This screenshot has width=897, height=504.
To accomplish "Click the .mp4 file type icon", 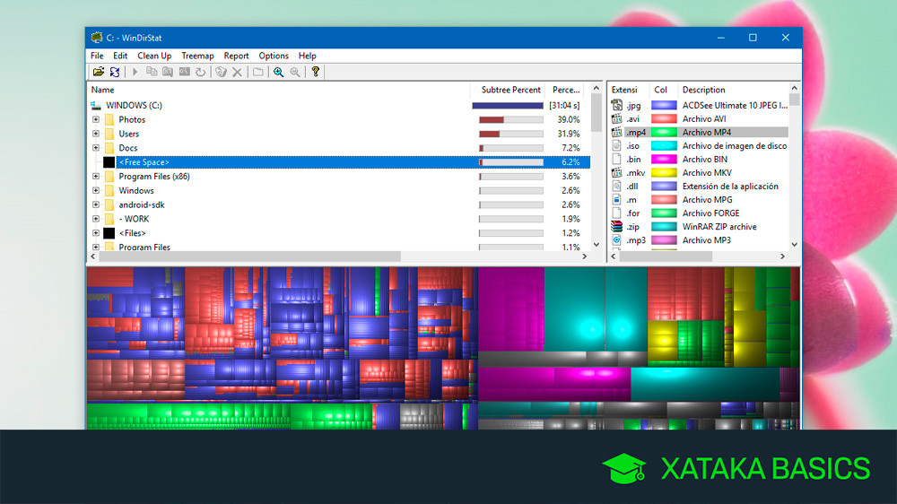I will (x=617, y=132).
